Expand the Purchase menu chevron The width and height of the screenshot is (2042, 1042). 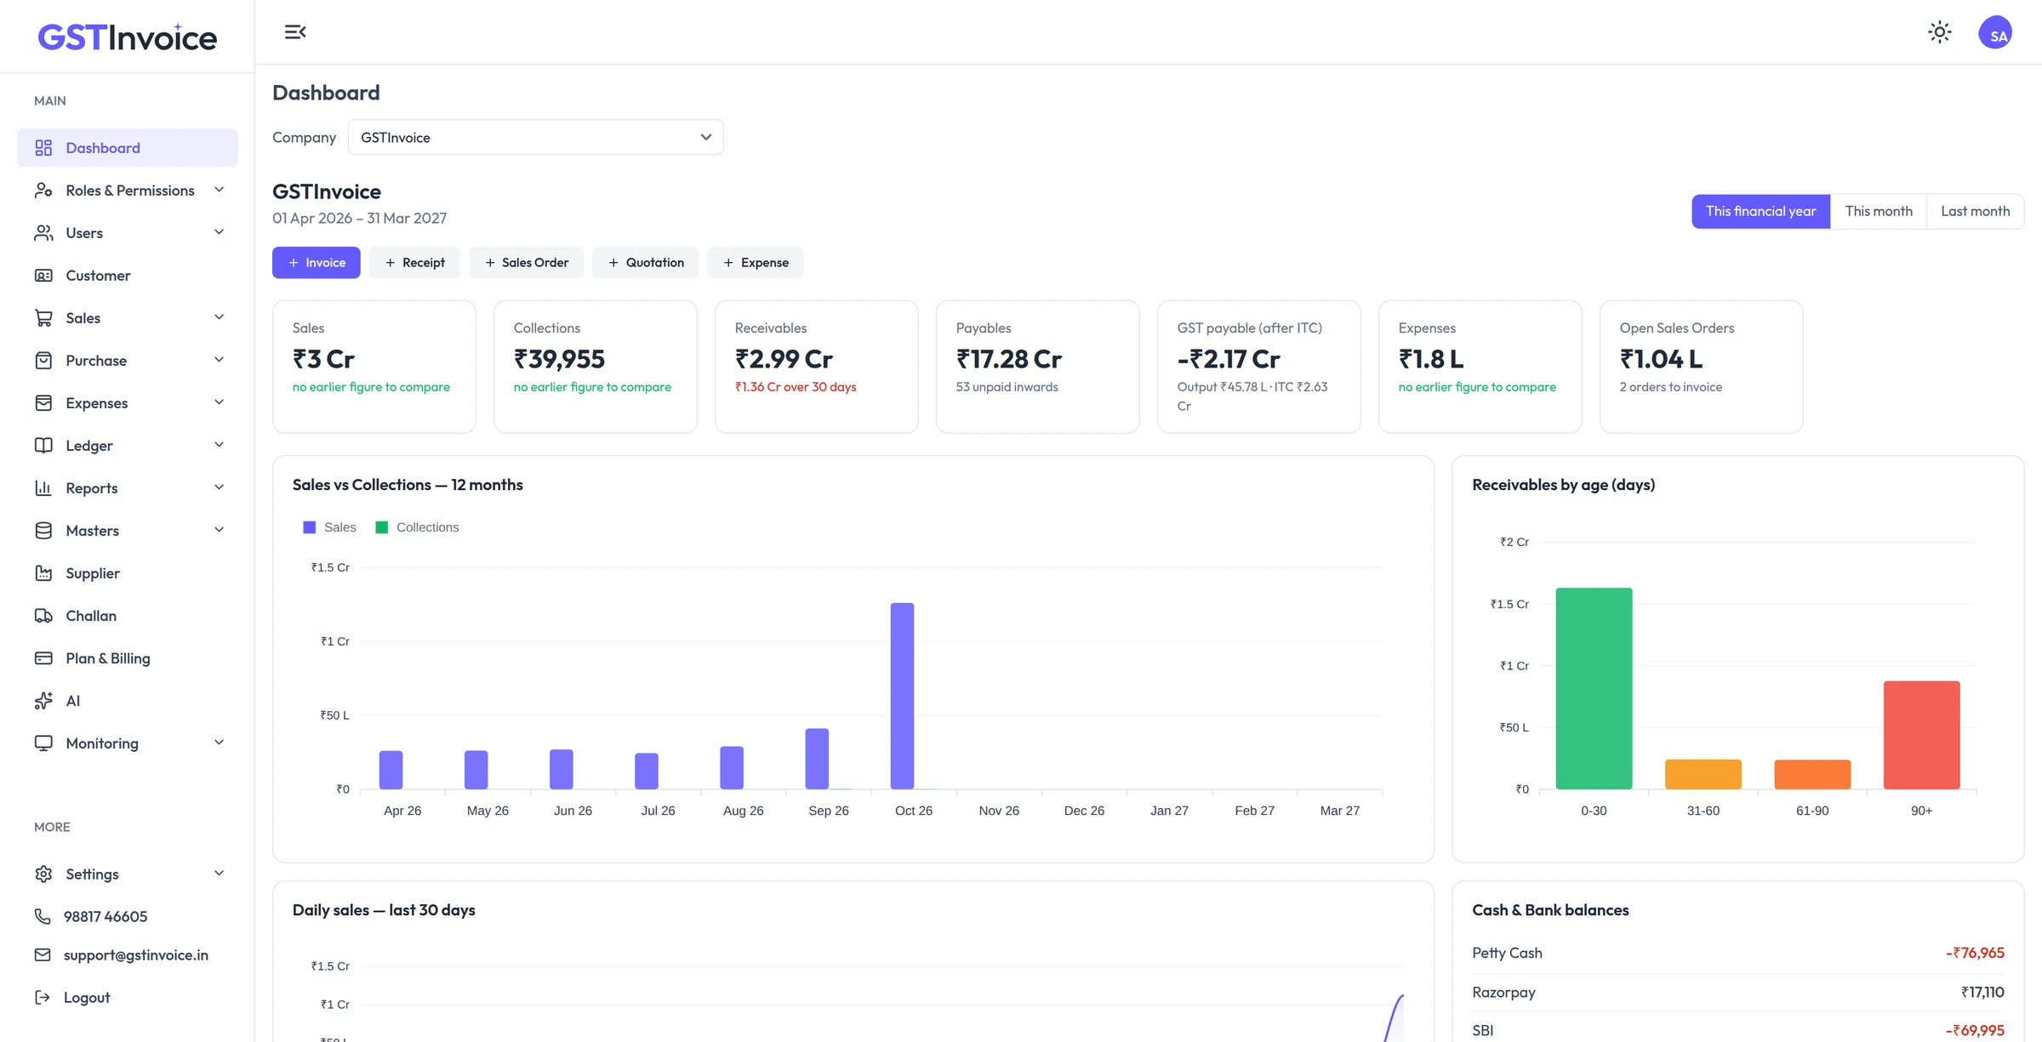[219, 360]
